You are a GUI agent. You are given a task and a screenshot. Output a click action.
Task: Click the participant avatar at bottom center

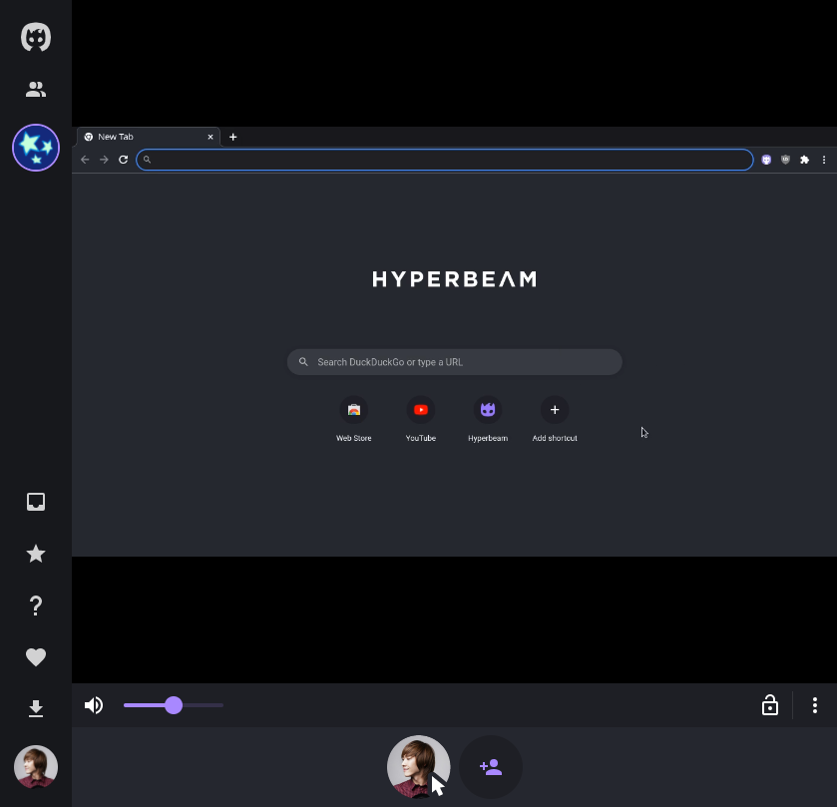coord(419,767)
